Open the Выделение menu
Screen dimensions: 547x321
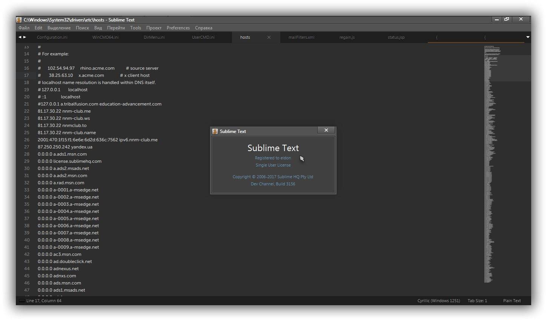59,28
